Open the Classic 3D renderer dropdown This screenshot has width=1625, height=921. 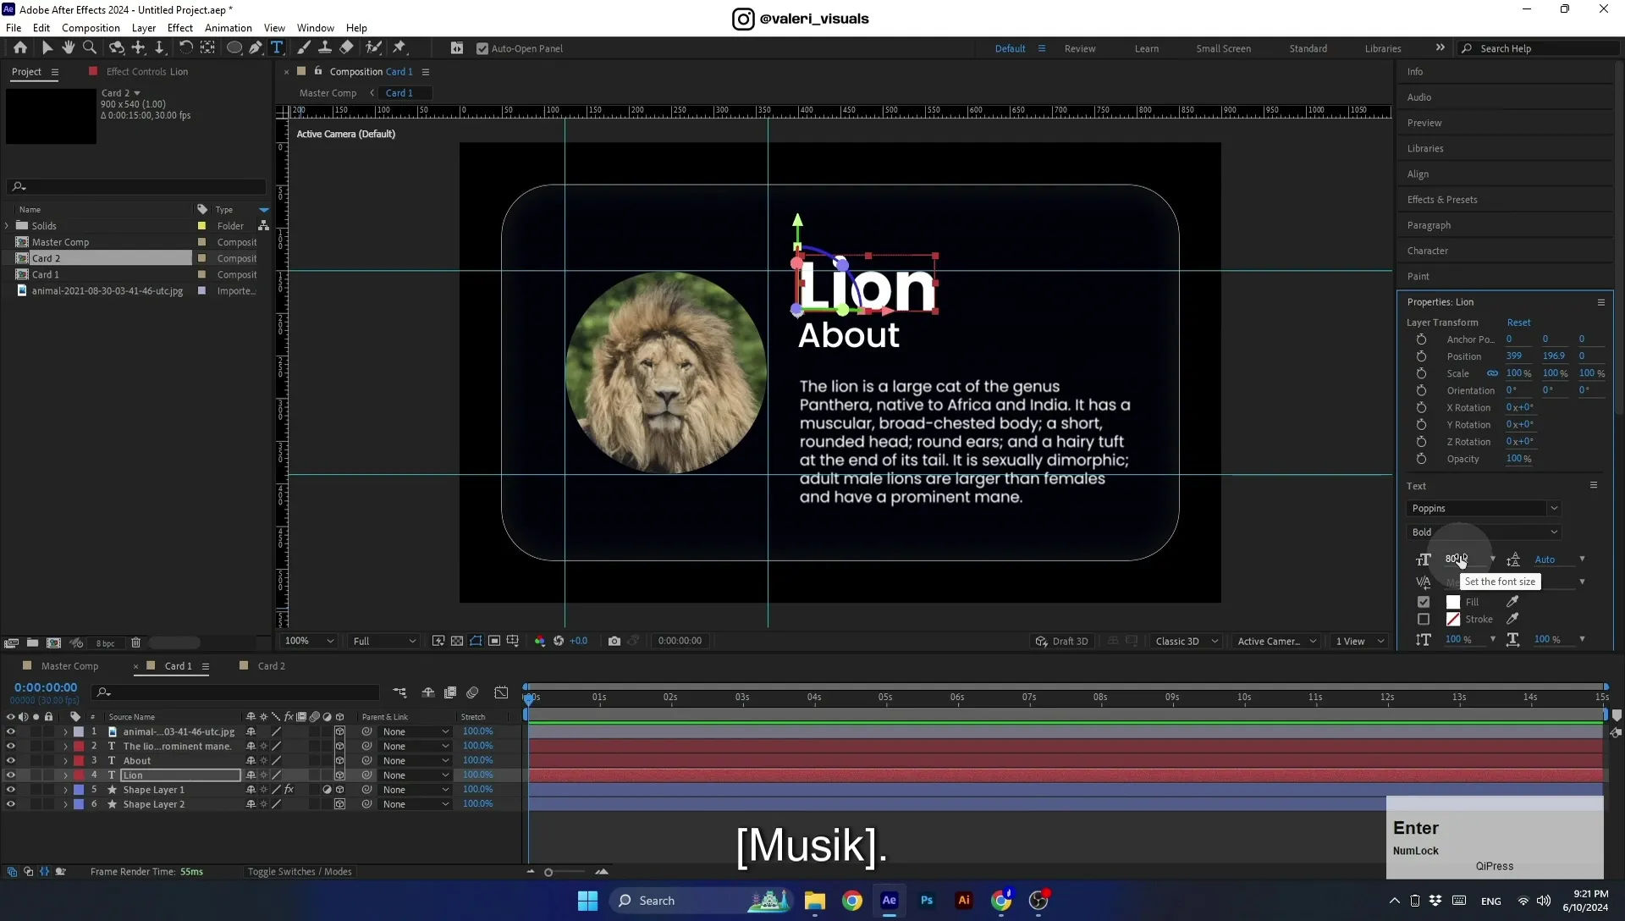(1187, 641)
